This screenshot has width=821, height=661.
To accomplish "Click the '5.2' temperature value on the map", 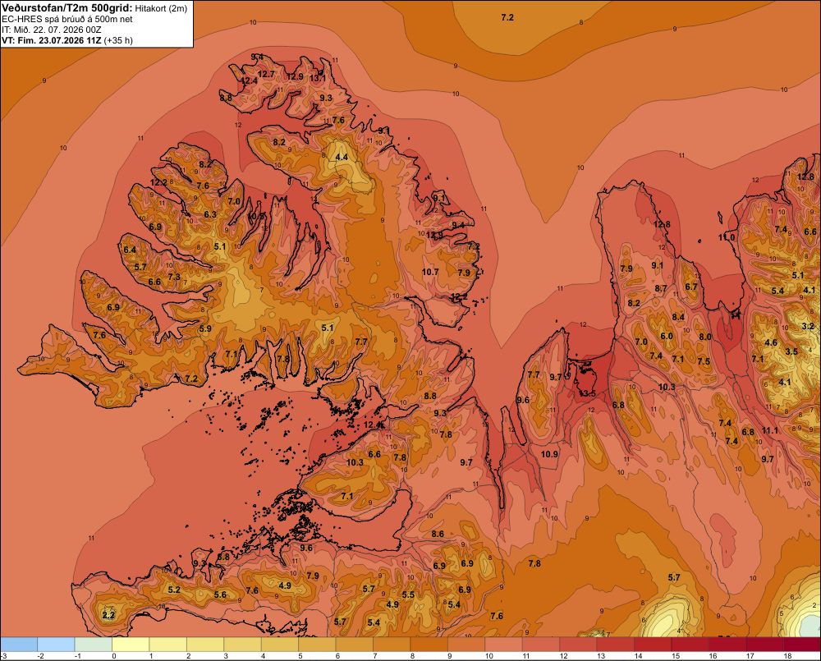I will coord(174,590).
